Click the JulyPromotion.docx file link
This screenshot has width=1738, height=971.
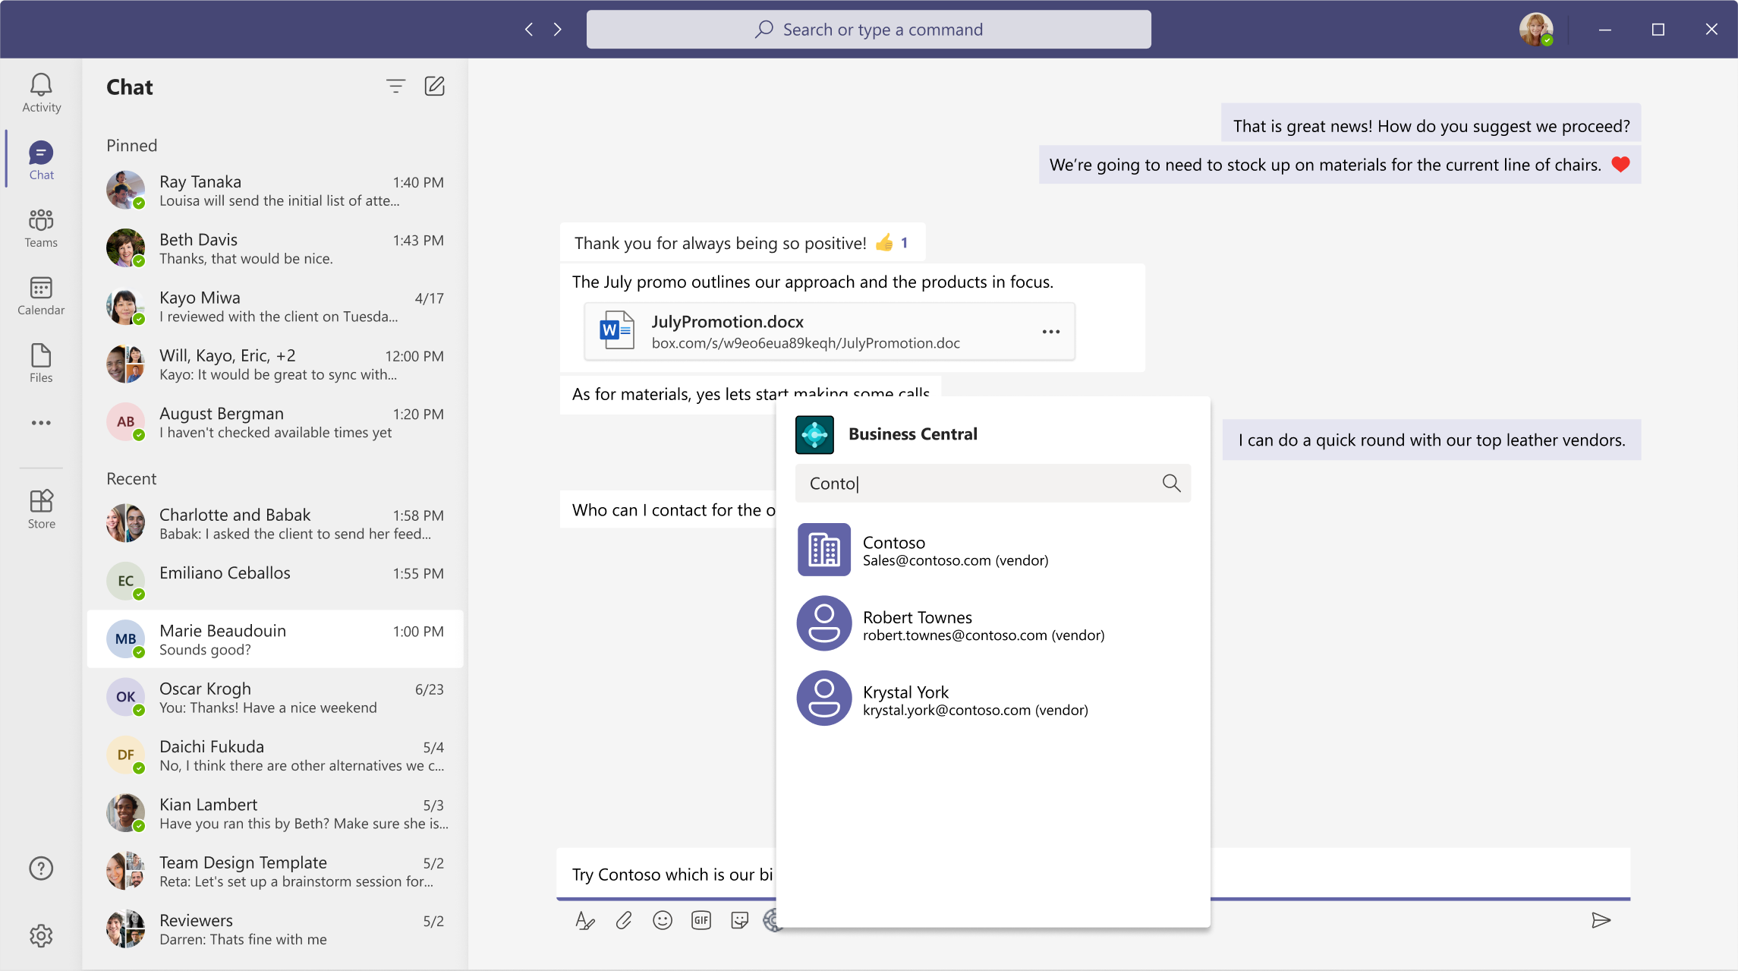coord(728,321)
